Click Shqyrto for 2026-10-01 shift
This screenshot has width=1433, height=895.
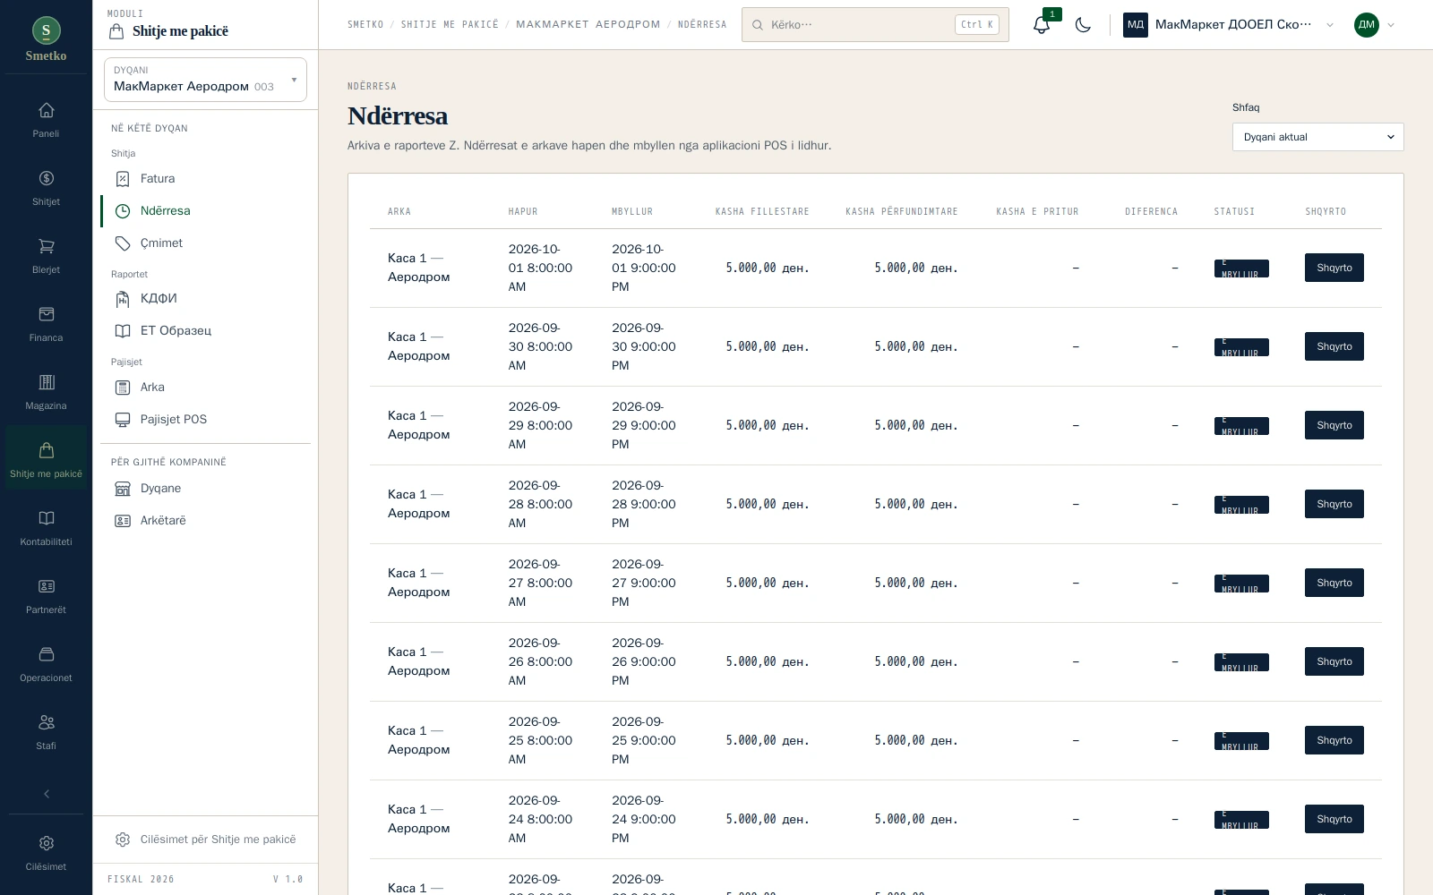[1334, 268]
